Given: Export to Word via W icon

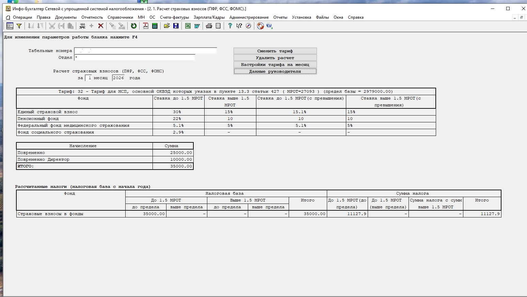Looking at the screenshot, I should [197, 26].
